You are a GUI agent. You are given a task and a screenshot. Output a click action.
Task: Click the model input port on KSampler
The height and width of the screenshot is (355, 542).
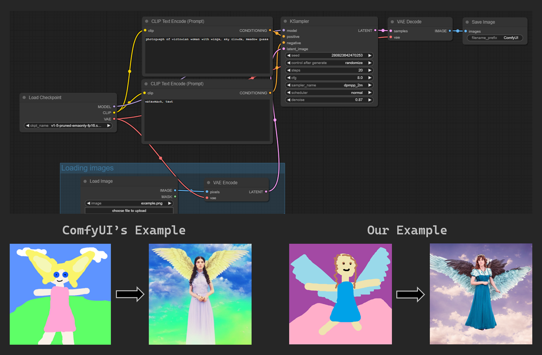coord(284,30)
